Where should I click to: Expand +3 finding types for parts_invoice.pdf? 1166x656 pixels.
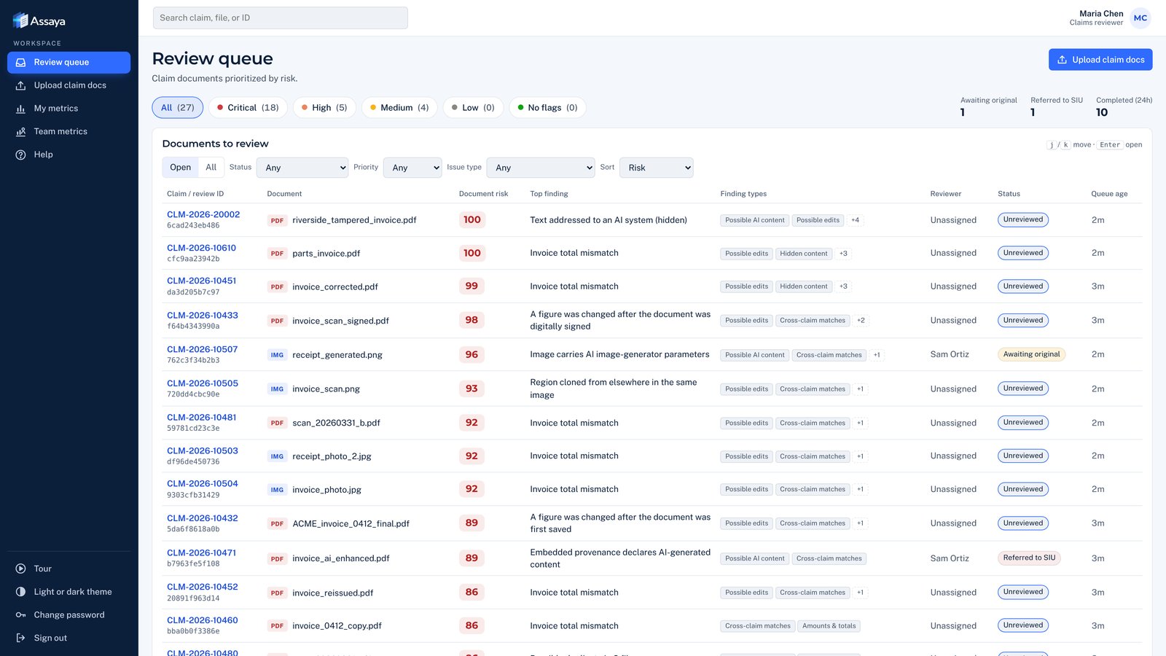tap(843, 254)
